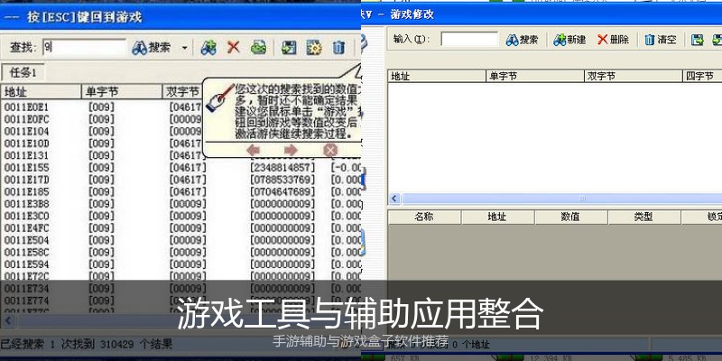Select address row 0011E17D
The image size is (722, 361).
pos(27,179)
